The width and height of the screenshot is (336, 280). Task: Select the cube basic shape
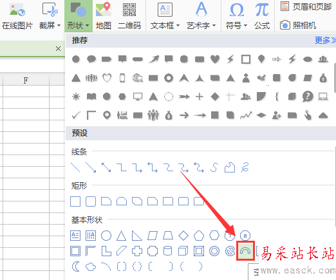[183, 251]
